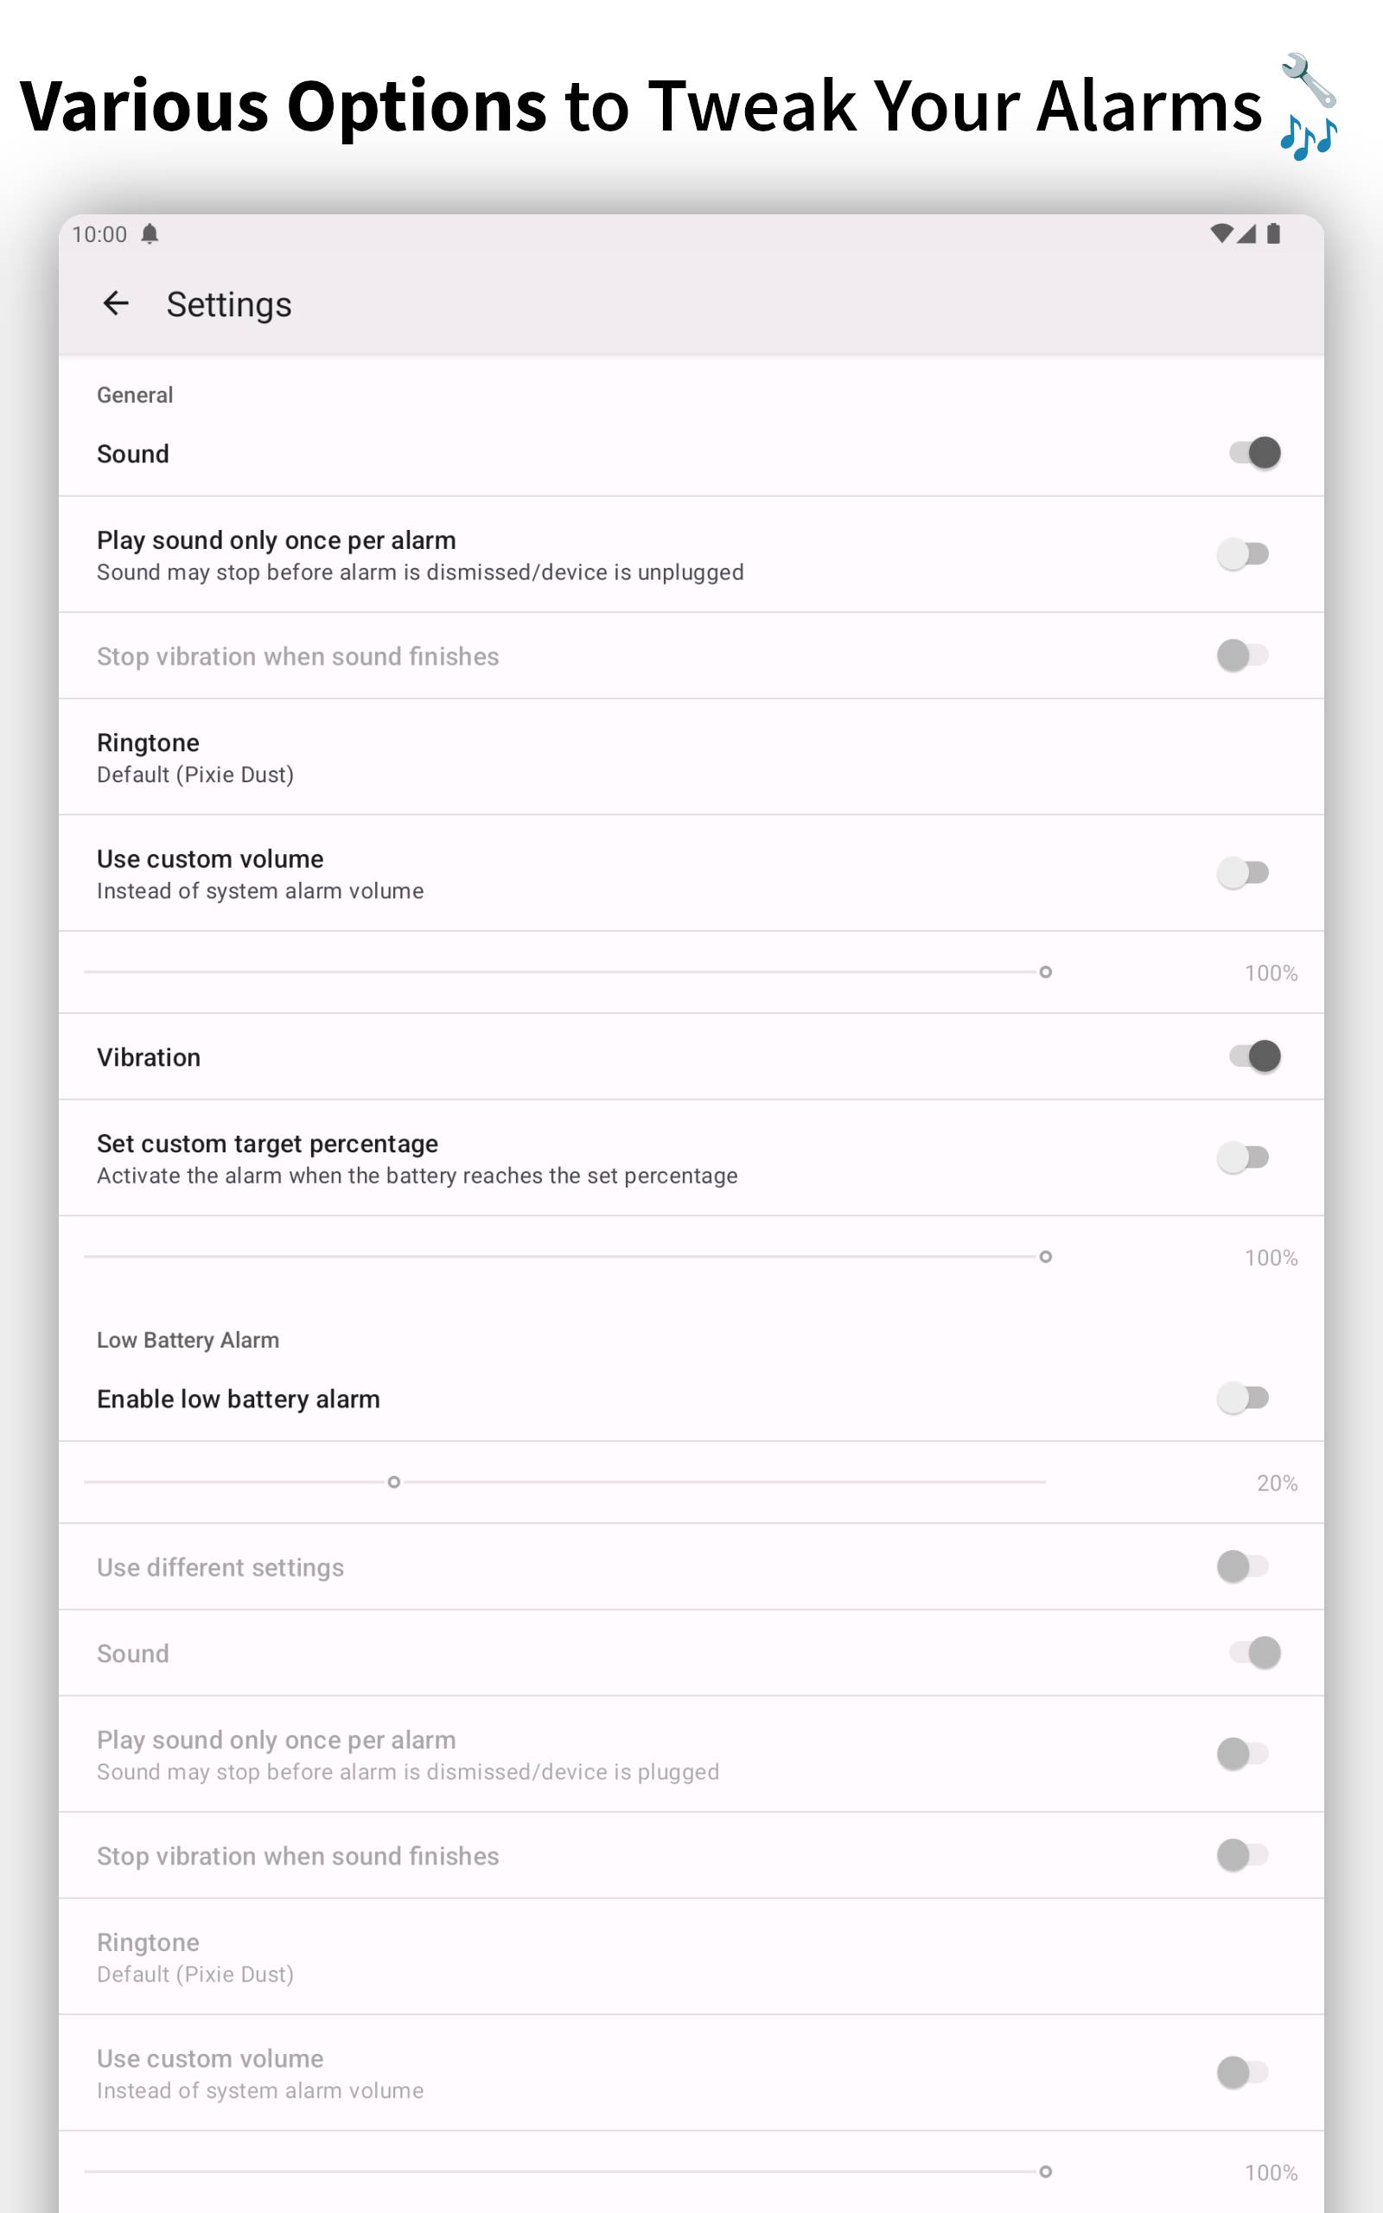Image resolution: width=1383 pixels, height=2213 pixels.
Task: Tap the Low Battery Alarm section header
Action: coord(188,1340)
